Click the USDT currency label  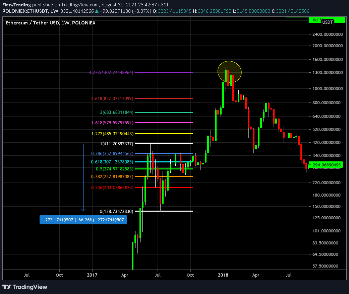click(x=328, y=22)
